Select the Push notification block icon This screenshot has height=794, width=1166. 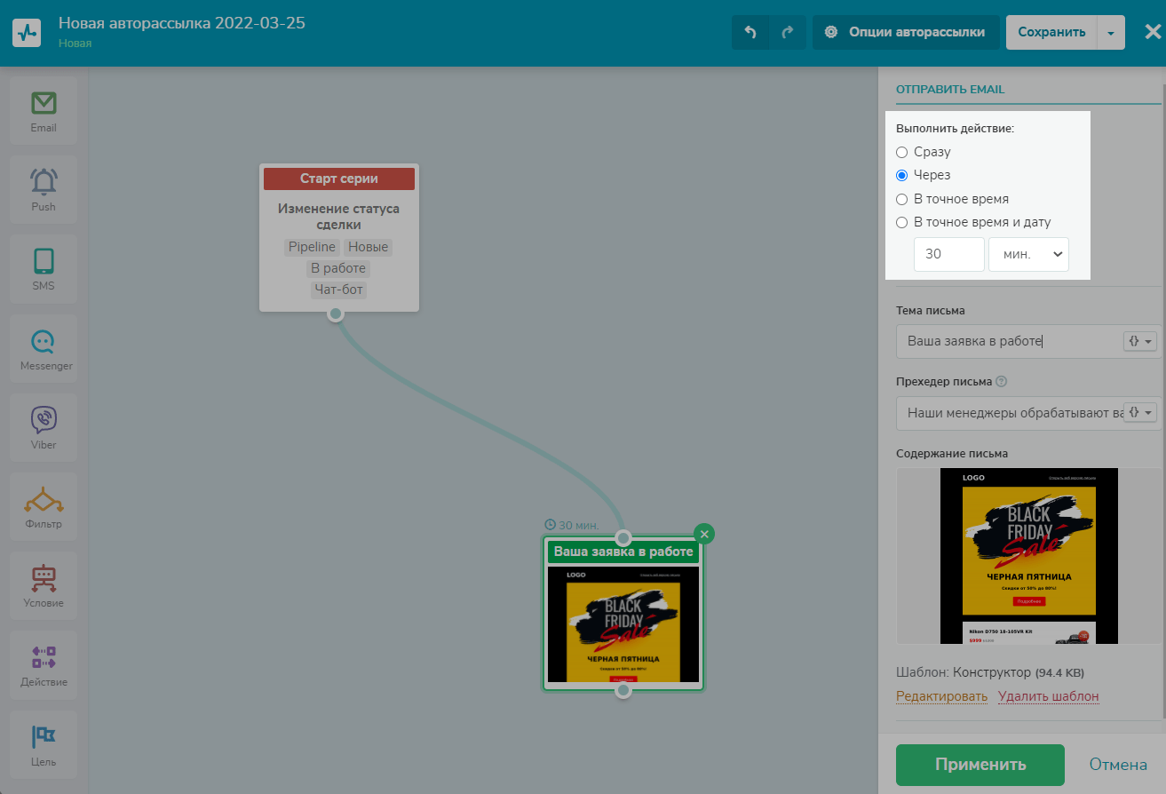(x=44, y=189)
